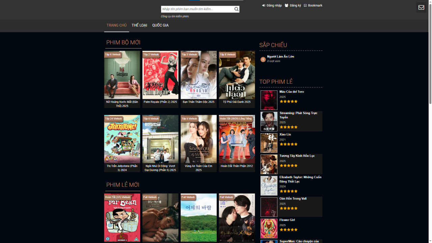Open Thị Trấn Jellystone poster
This screenshot has width=432, height=243.
[x=122, y=139]
